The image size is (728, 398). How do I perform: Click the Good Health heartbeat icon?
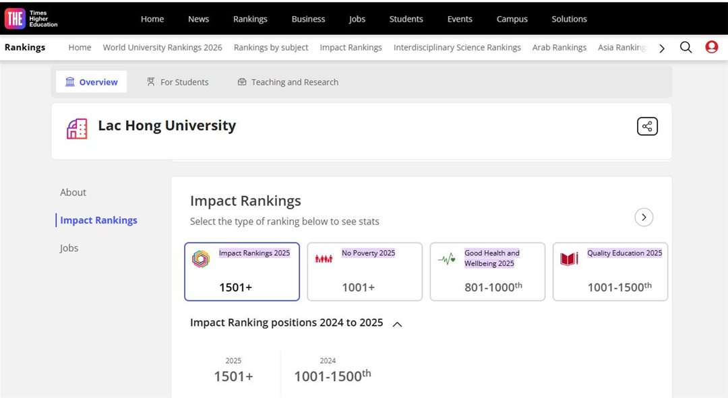click(447, 259)
